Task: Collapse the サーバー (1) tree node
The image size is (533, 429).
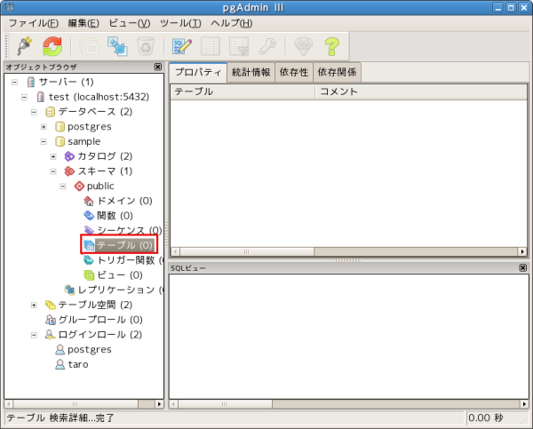Action: coord(14,82)
